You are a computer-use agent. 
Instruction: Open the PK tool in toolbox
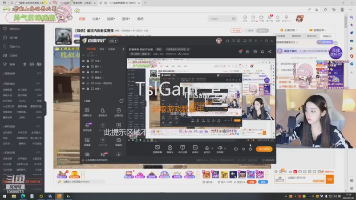click(x=103, y=155)
